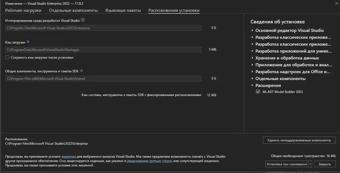
Task: Close the installer window with the X
Action: click(x=337, y=3)
